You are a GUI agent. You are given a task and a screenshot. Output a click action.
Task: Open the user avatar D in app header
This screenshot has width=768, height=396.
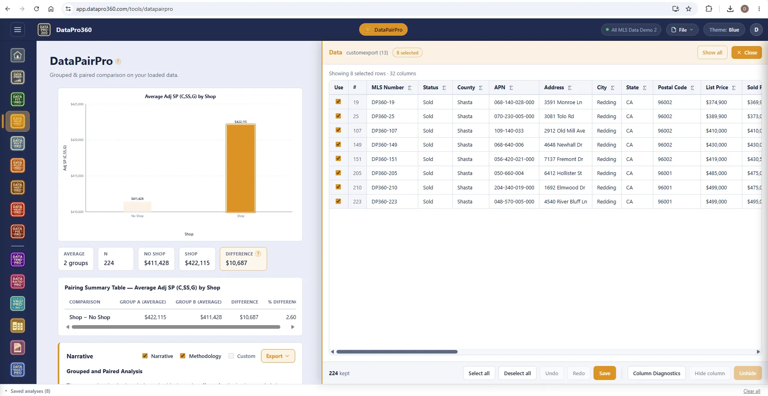[x=756, y=30]
